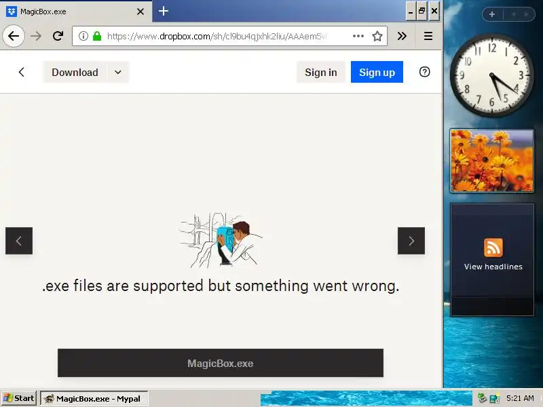This screenshot has width=543, height=407.
Task: Click Sign in
Action: [x=320, y=72]
